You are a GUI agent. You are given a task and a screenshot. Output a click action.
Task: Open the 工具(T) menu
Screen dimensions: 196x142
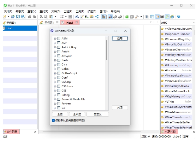(x=80, y=11)
